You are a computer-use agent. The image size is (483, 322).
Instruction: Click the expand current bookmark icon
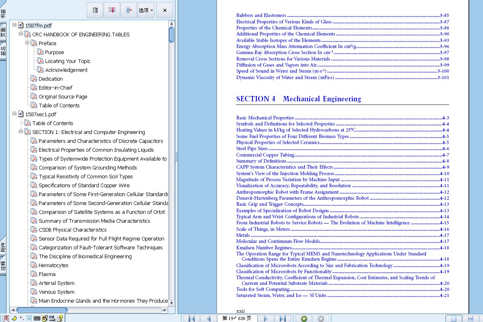[x=129, y=10]
